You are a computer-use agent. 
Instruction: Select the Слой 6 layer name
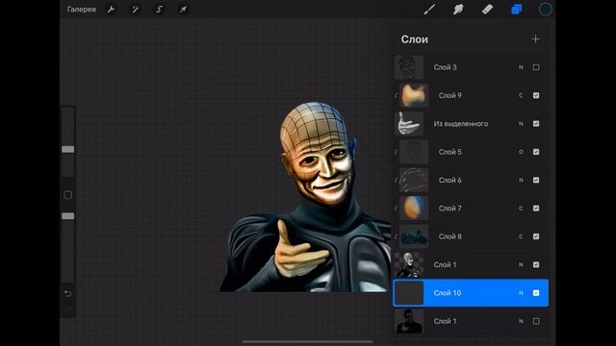tap(450, 180)
